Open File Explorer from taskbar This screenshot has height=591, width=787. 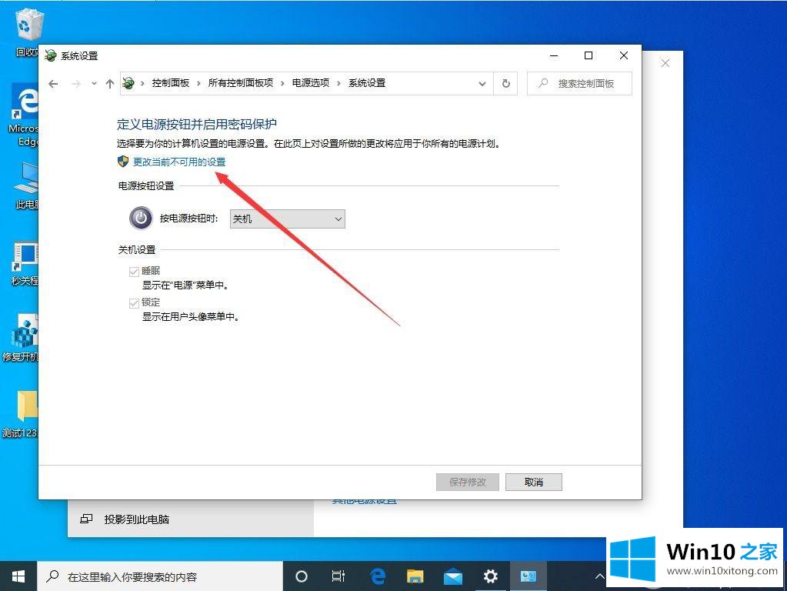(415, 576)
